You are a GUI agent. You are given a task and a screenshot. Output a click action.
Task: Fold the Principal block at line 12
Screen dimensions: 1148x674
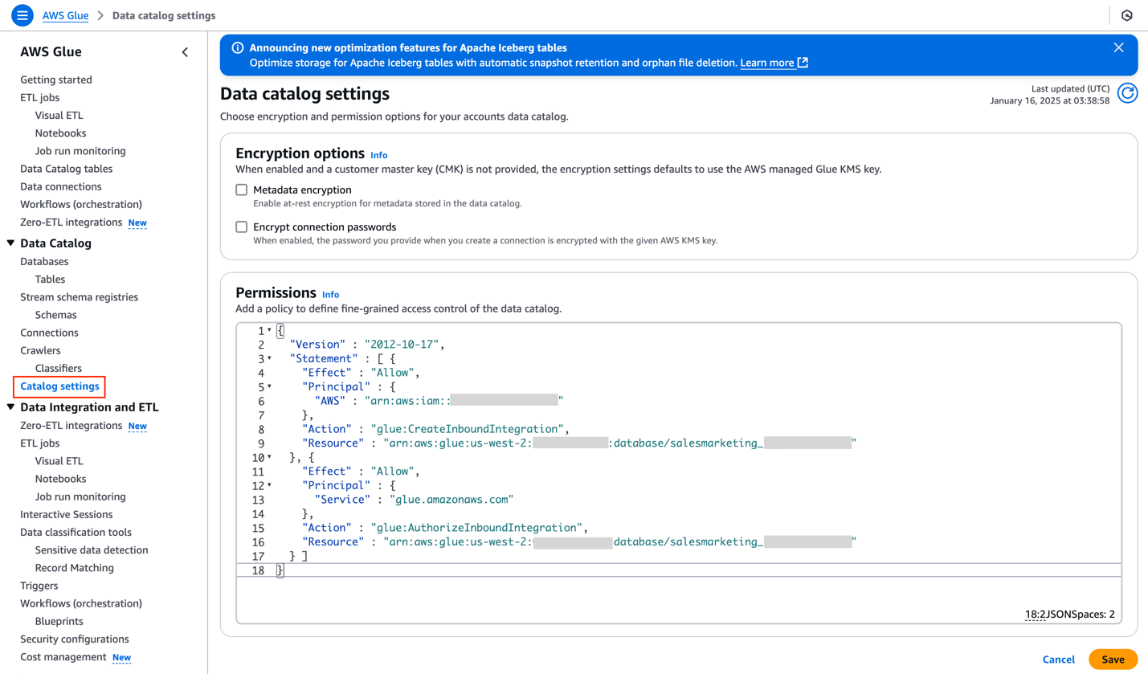[269, 485]
